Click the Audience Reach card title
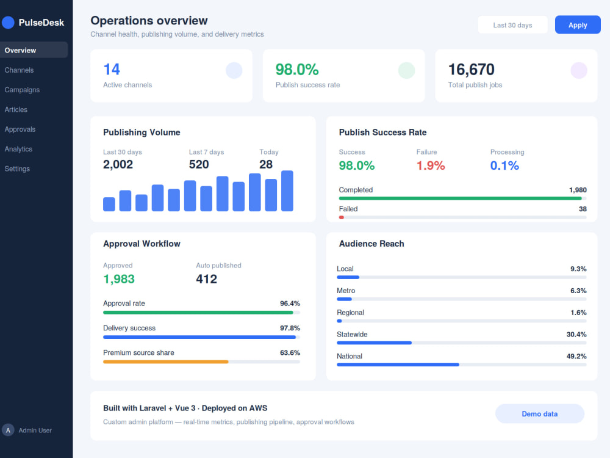This screenshot has height=458, width=610. [x=371, y=244]
